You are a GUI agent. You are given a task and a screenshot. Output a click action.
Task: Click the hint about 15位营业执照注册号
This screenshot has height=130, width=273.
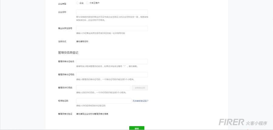(100, 33)
